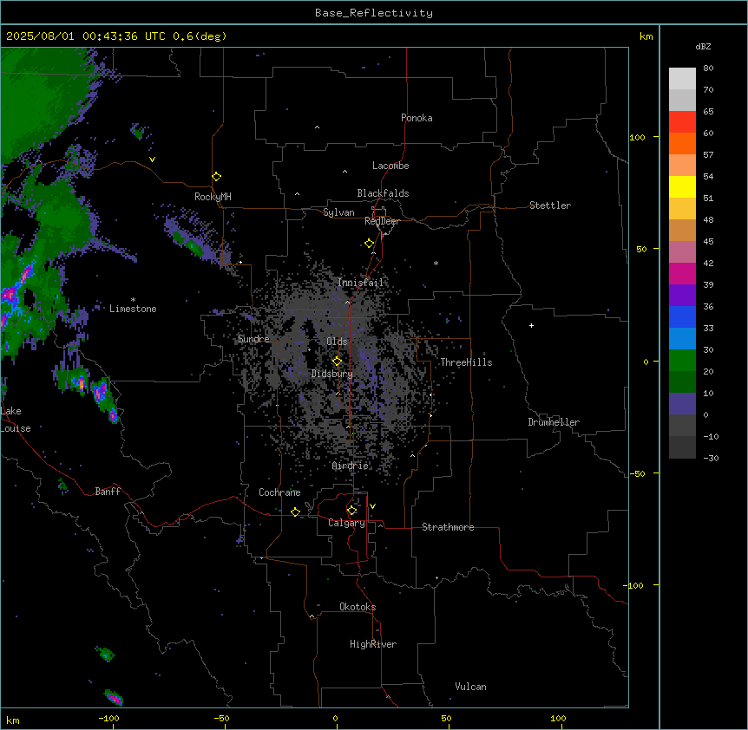Click the white asterisk above Limestone
The height and width of the screenshot is (730, 748).
click(133, 300)
